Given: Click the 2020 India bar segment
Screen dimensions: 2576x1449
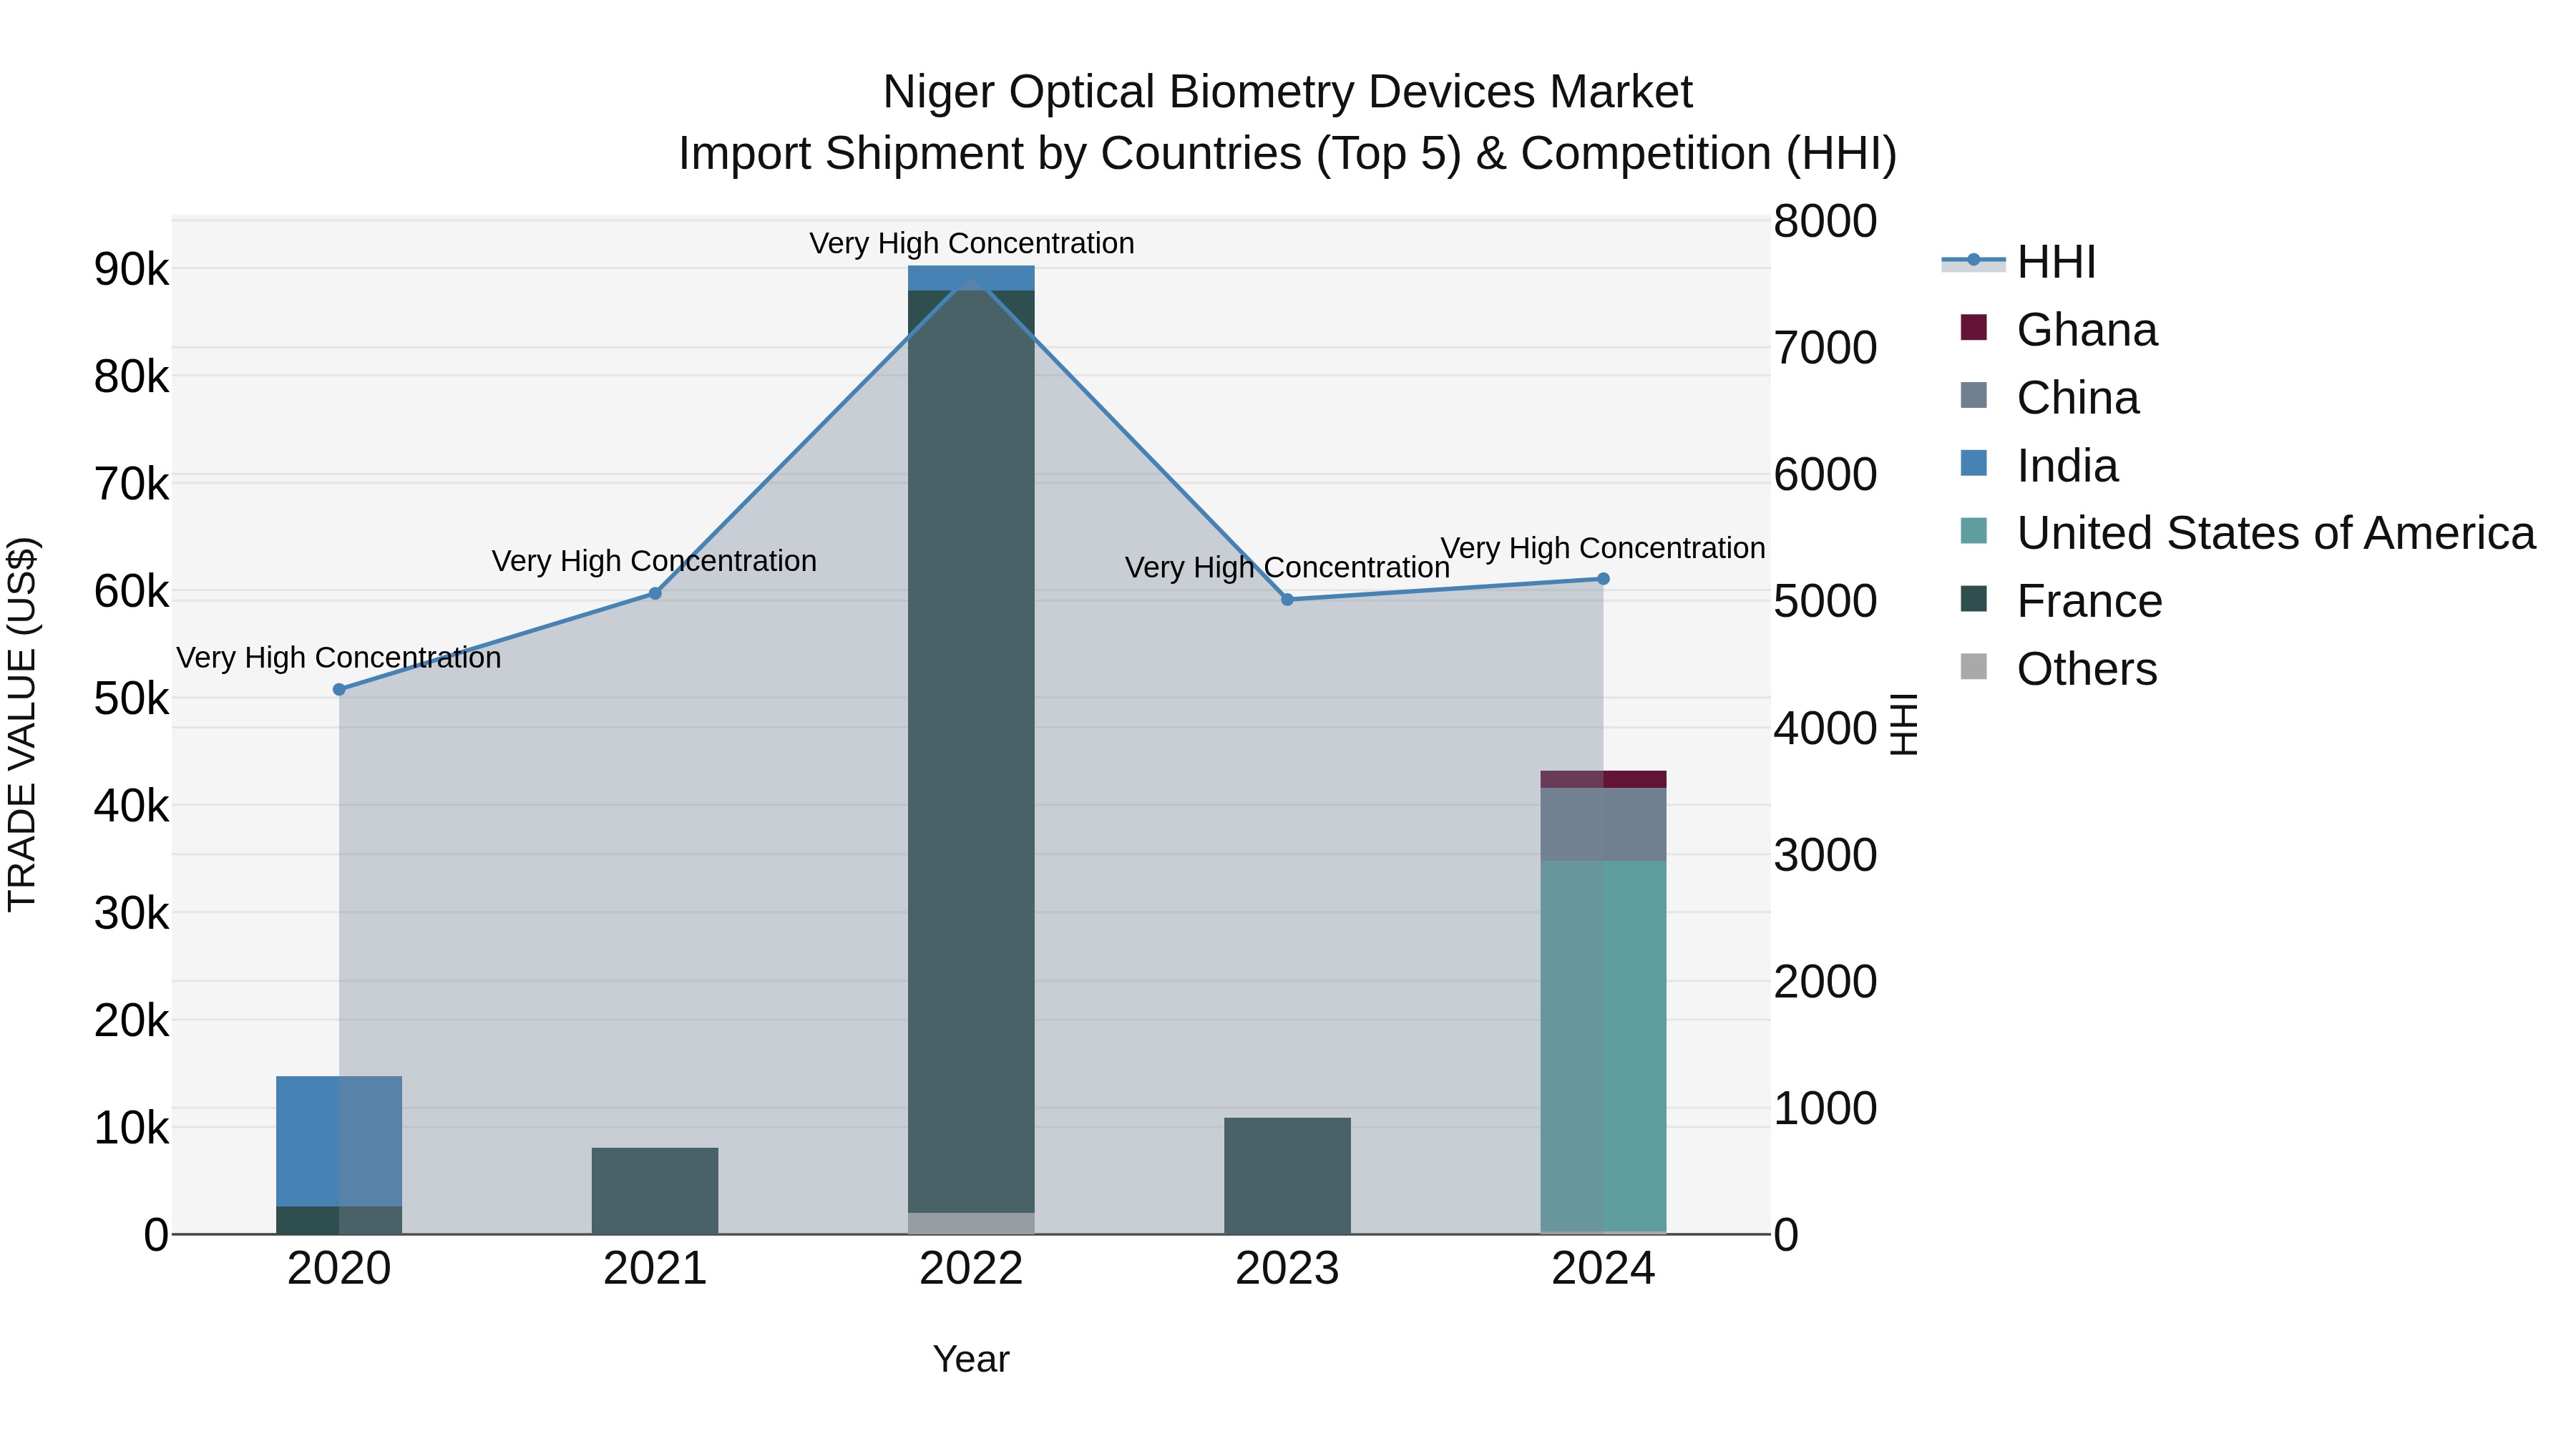Looking at the screenshot, I should click(339, 1141).
